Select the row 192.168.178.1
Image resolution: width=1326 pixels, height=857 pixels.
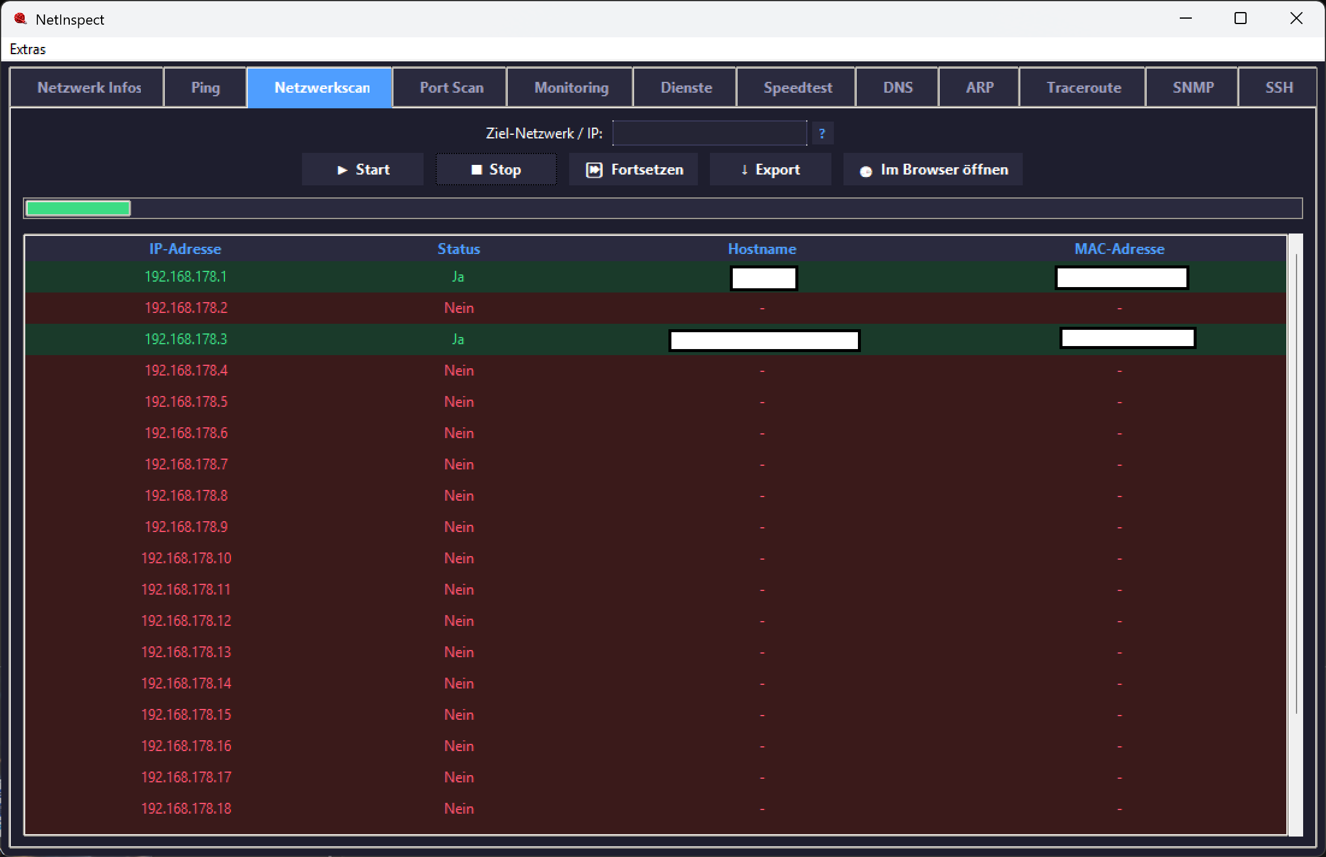coord(656,277)
